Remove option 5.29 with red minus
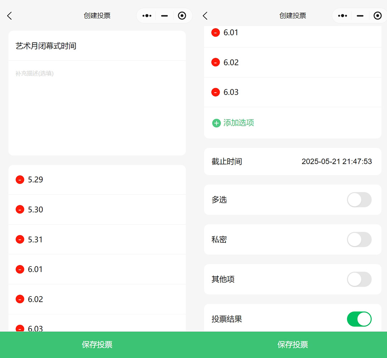 click(x=20, y=180)
